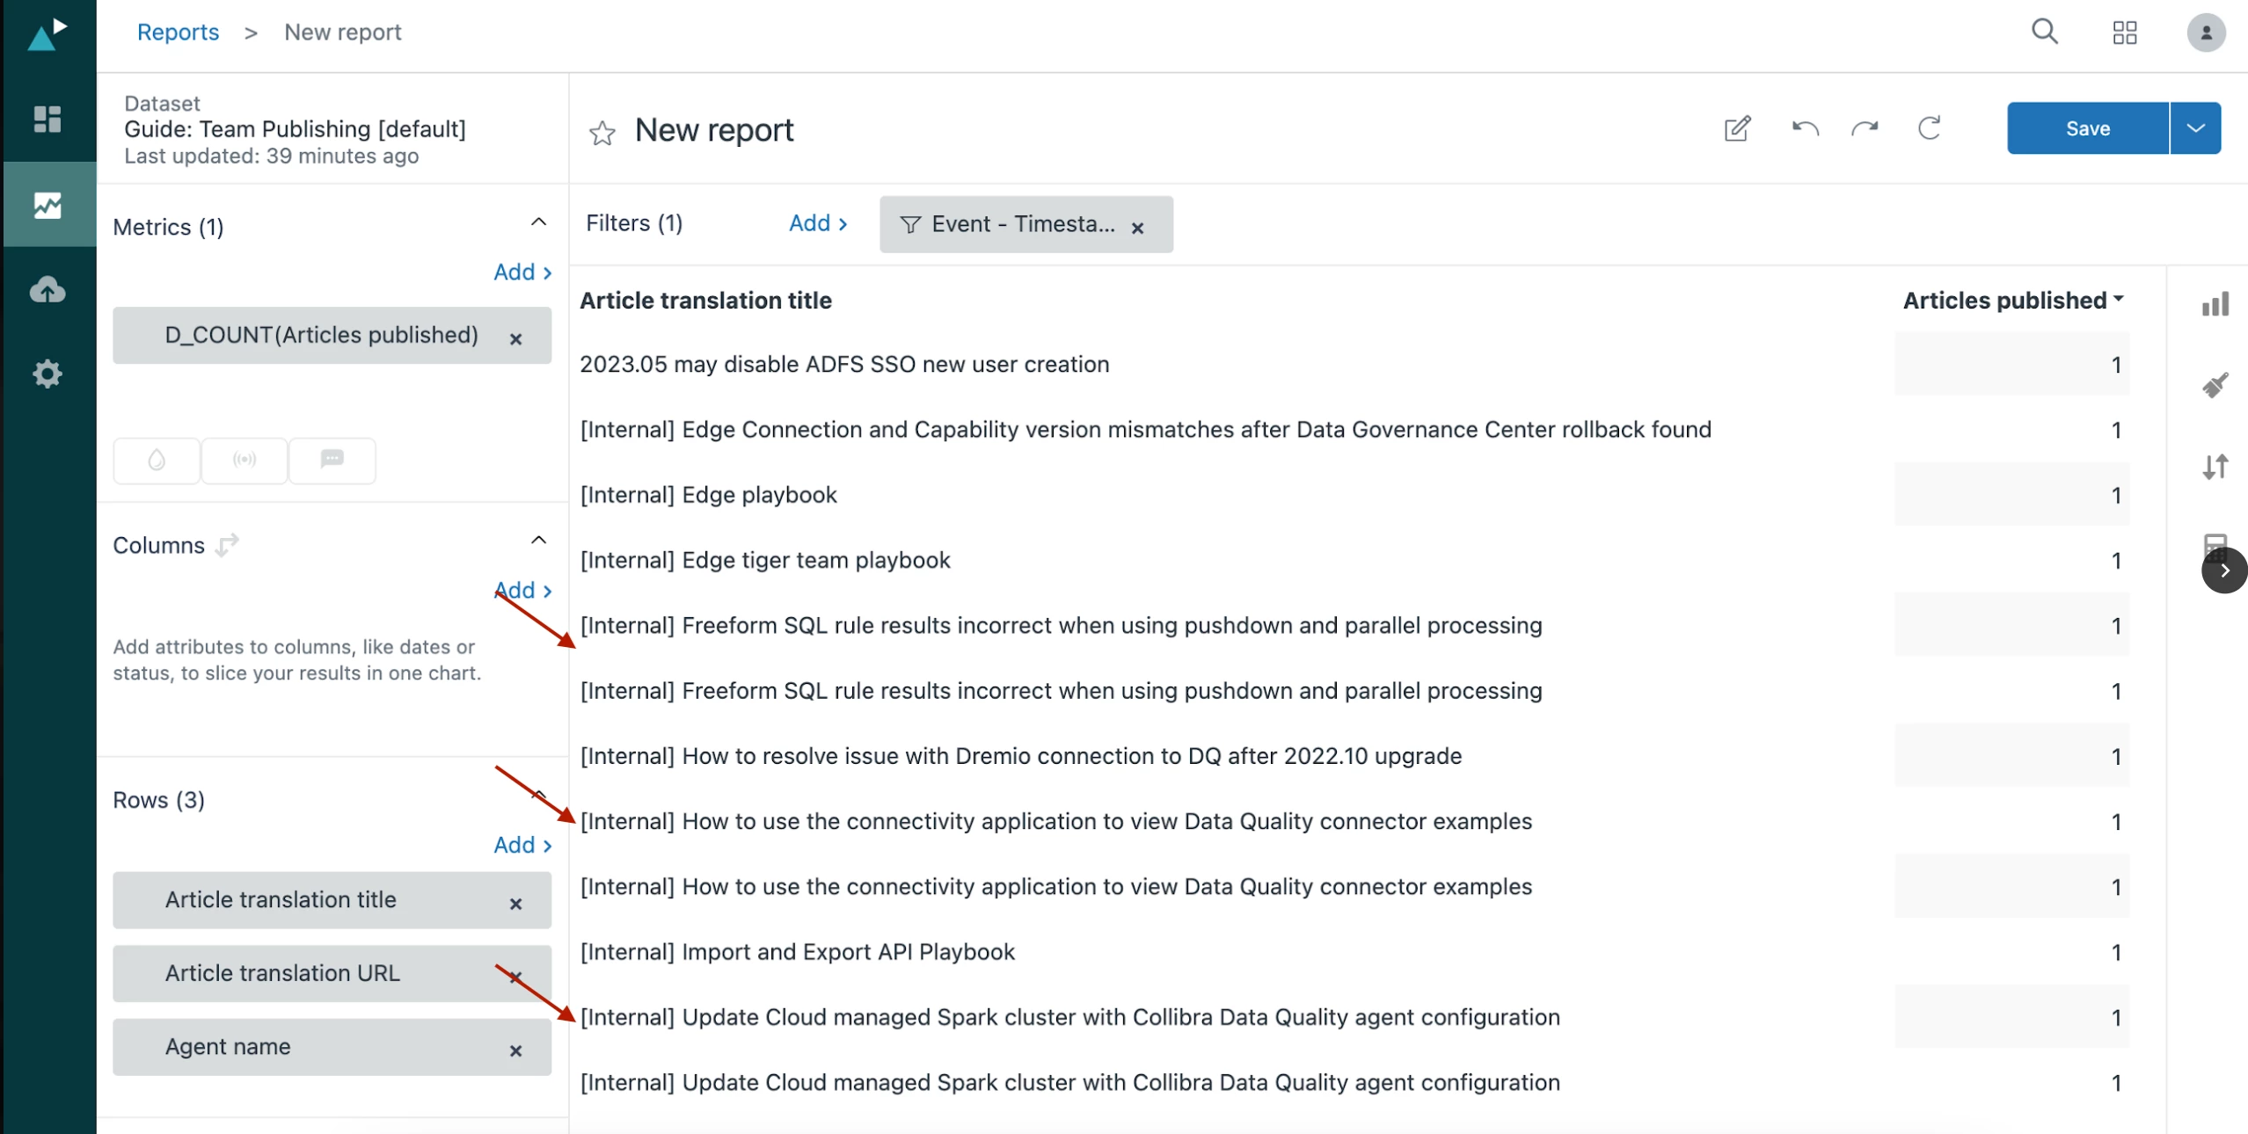Image resolution: width=2248 pixels, height=1134 pixels.
Task: Collapse the Metrics panel section
Action: [538, 222]
